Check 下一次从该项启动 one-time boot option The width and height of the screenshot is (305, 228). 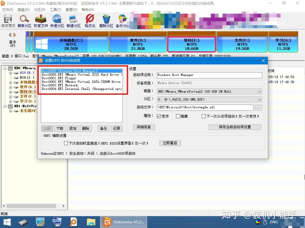[x=203, y=117]
